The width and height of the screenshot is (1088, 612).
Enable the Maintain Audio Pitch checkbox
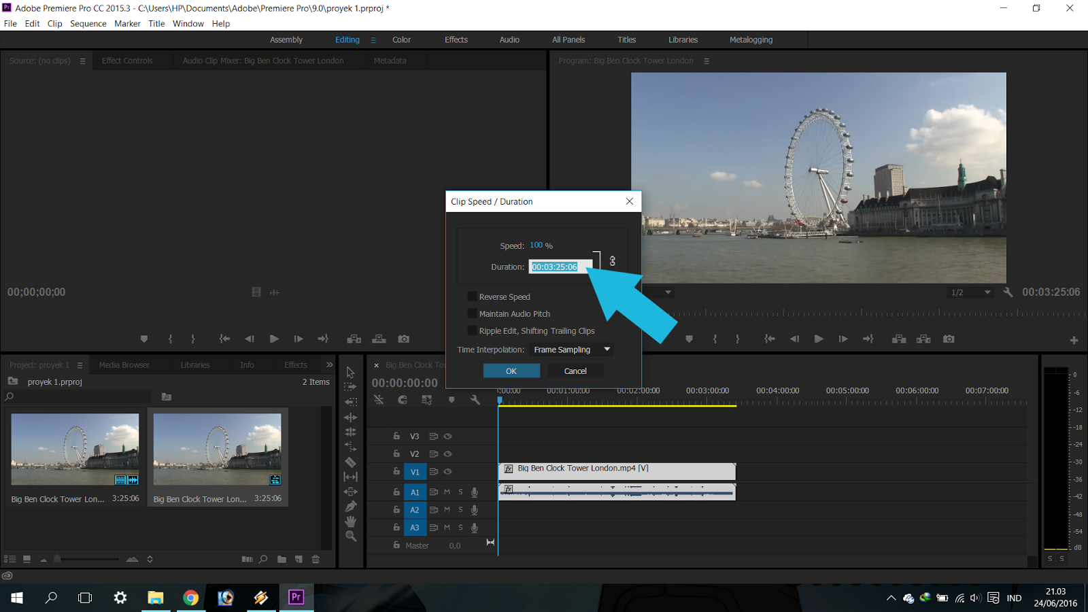[x=472, y=313]
